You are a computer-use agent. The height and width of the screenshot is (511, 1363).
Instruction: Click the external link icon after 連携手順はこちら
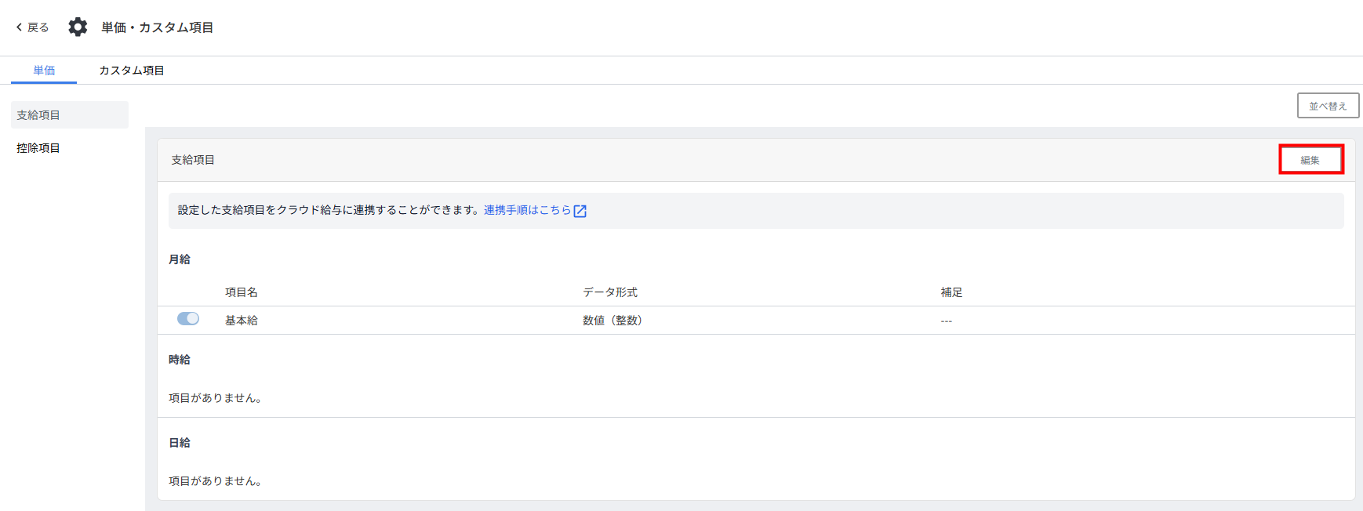tap(580, 211)
